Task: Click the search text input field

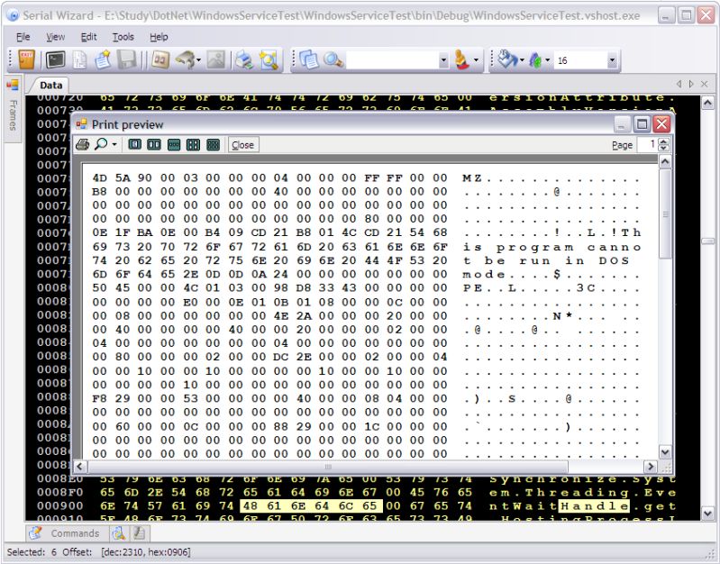Action: pyautogui.click(x=392, y=60)
